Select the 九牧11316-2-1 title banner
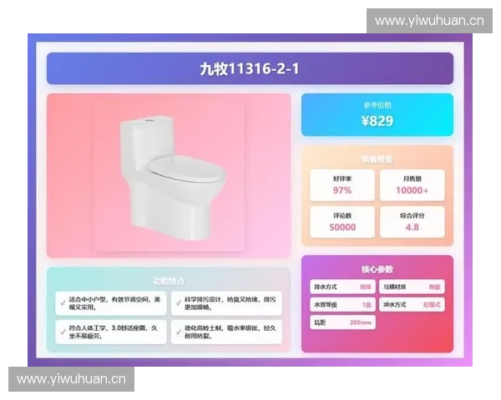The image size is (501, 400). click(250, 69)
